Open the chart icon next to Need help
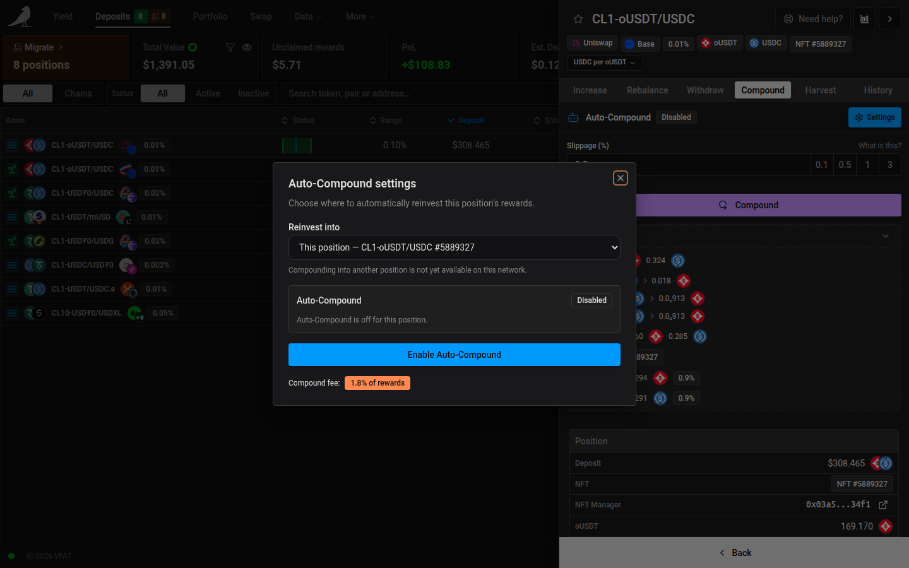 pos(865,19)
